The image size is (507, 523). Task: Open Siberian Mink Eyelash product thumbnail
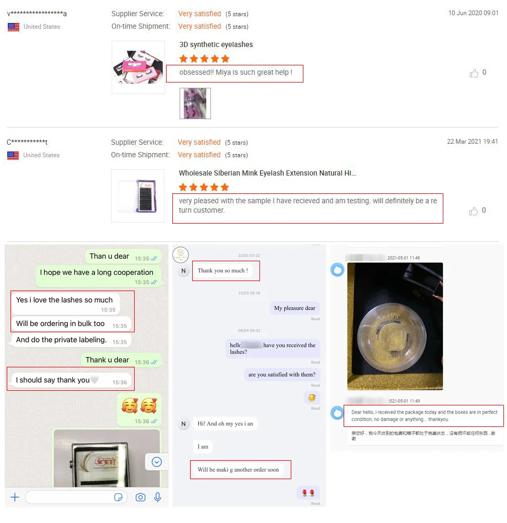[138, 196]
